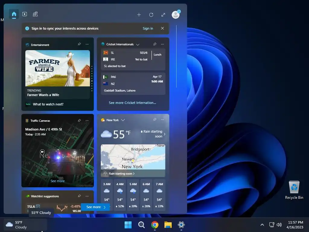Viewport: 309px width, 232px height.
Task: Open volume control tray icon
Action: 279,225
